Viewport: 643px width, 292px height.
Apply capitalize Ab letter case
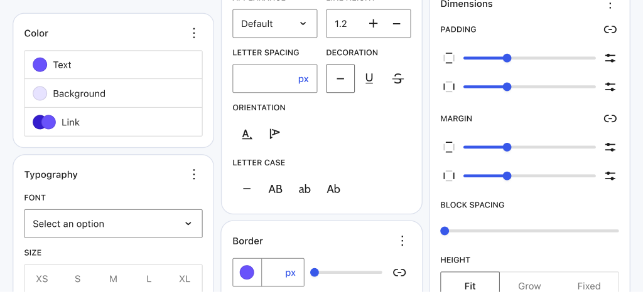pyautogui.click(x=333, y=189)
